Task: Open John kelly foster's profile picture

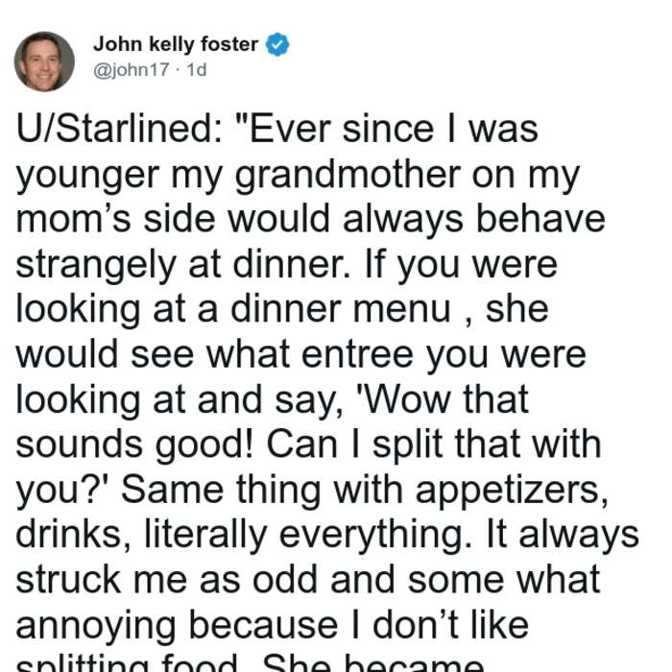Action: coord(44,61)
